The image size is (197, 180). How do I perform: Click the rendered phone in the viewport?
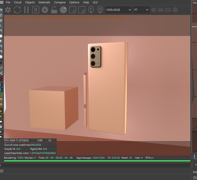click(108, 88)
